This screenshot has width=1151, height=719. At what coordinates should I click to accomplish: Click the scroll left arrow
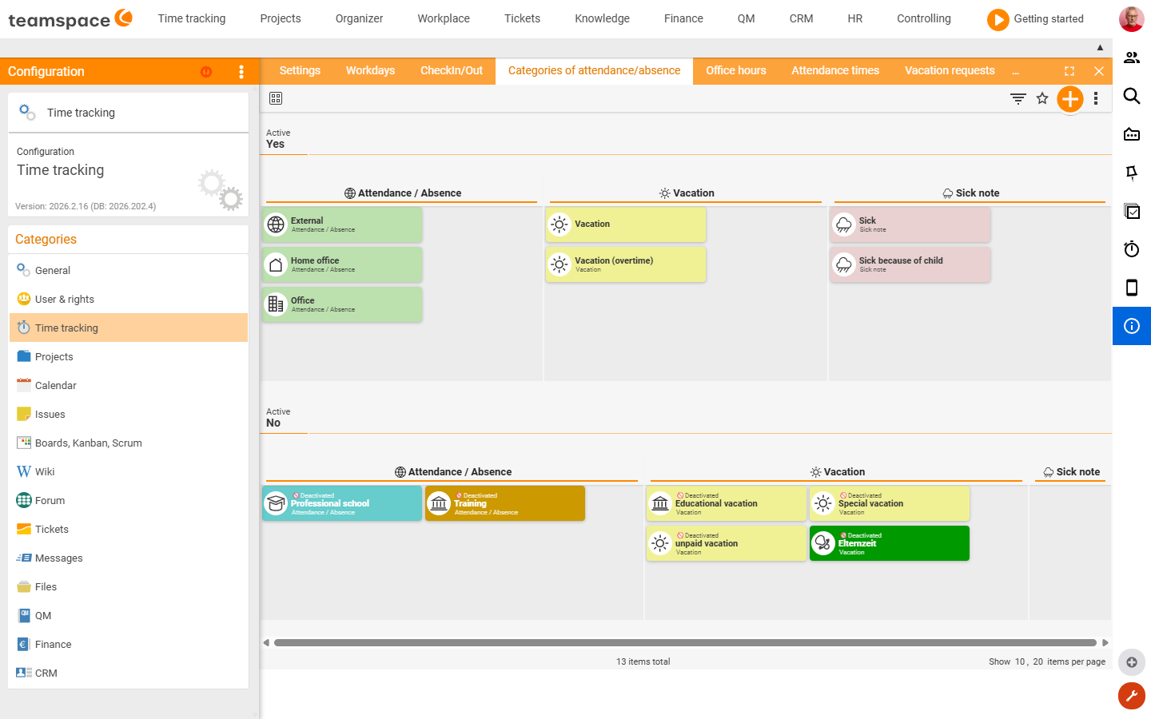pos(266,642)
